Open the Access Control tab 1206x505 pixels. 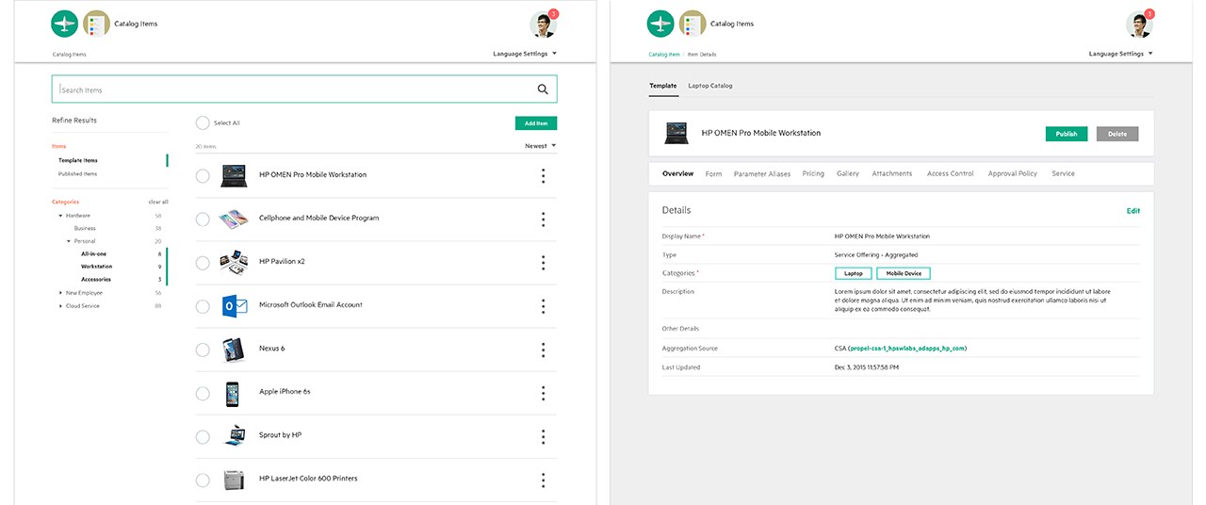(951, 173)
